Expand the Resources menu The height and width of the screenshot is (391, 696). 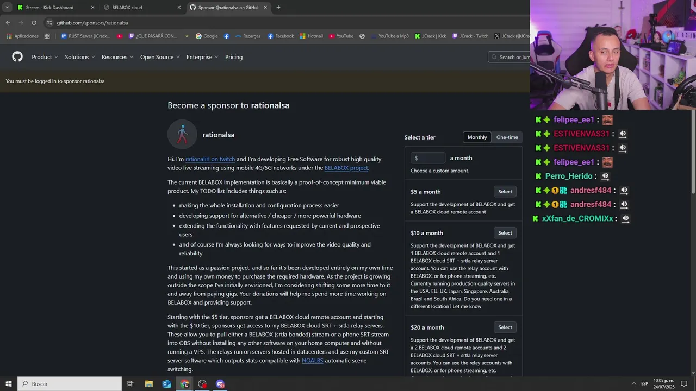click(x=117, y=57)
